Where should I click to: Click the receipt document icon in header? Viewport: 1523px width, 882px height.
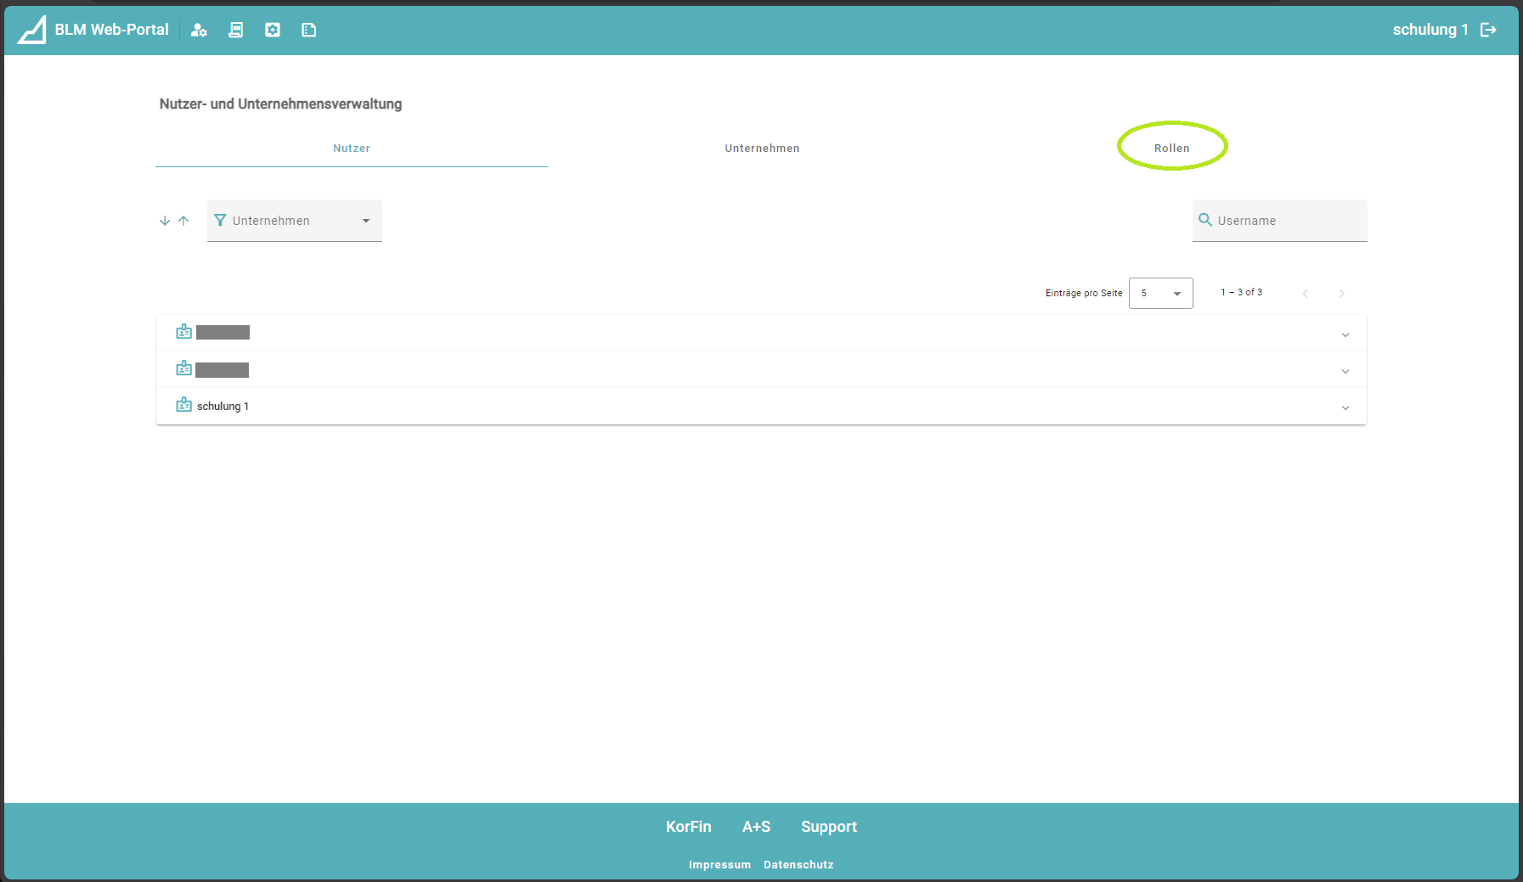coord(236,30)
